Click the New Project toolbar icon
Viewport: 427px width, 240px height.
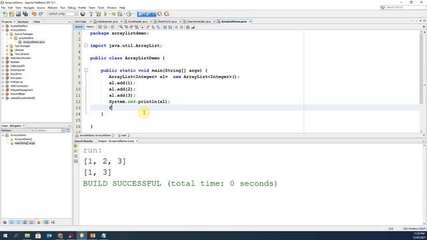(11, 14)
